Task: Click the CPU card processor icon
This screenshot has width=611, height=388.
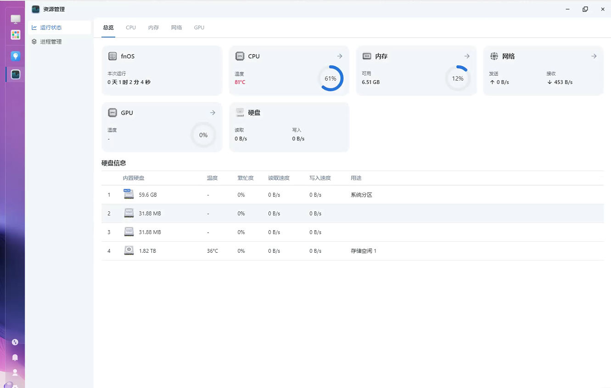Action: 240,56
